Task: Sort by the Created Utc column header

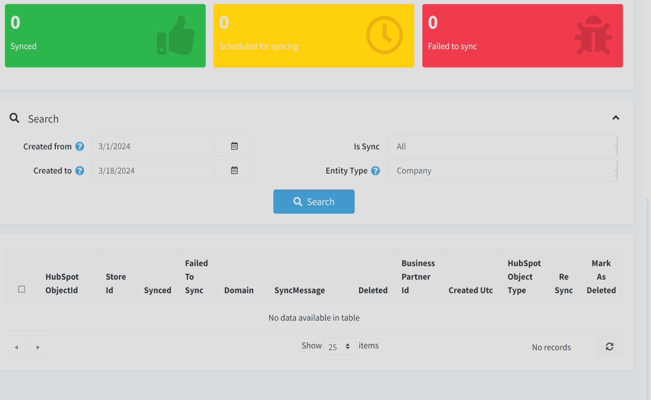Action: (x=470, y=290)
